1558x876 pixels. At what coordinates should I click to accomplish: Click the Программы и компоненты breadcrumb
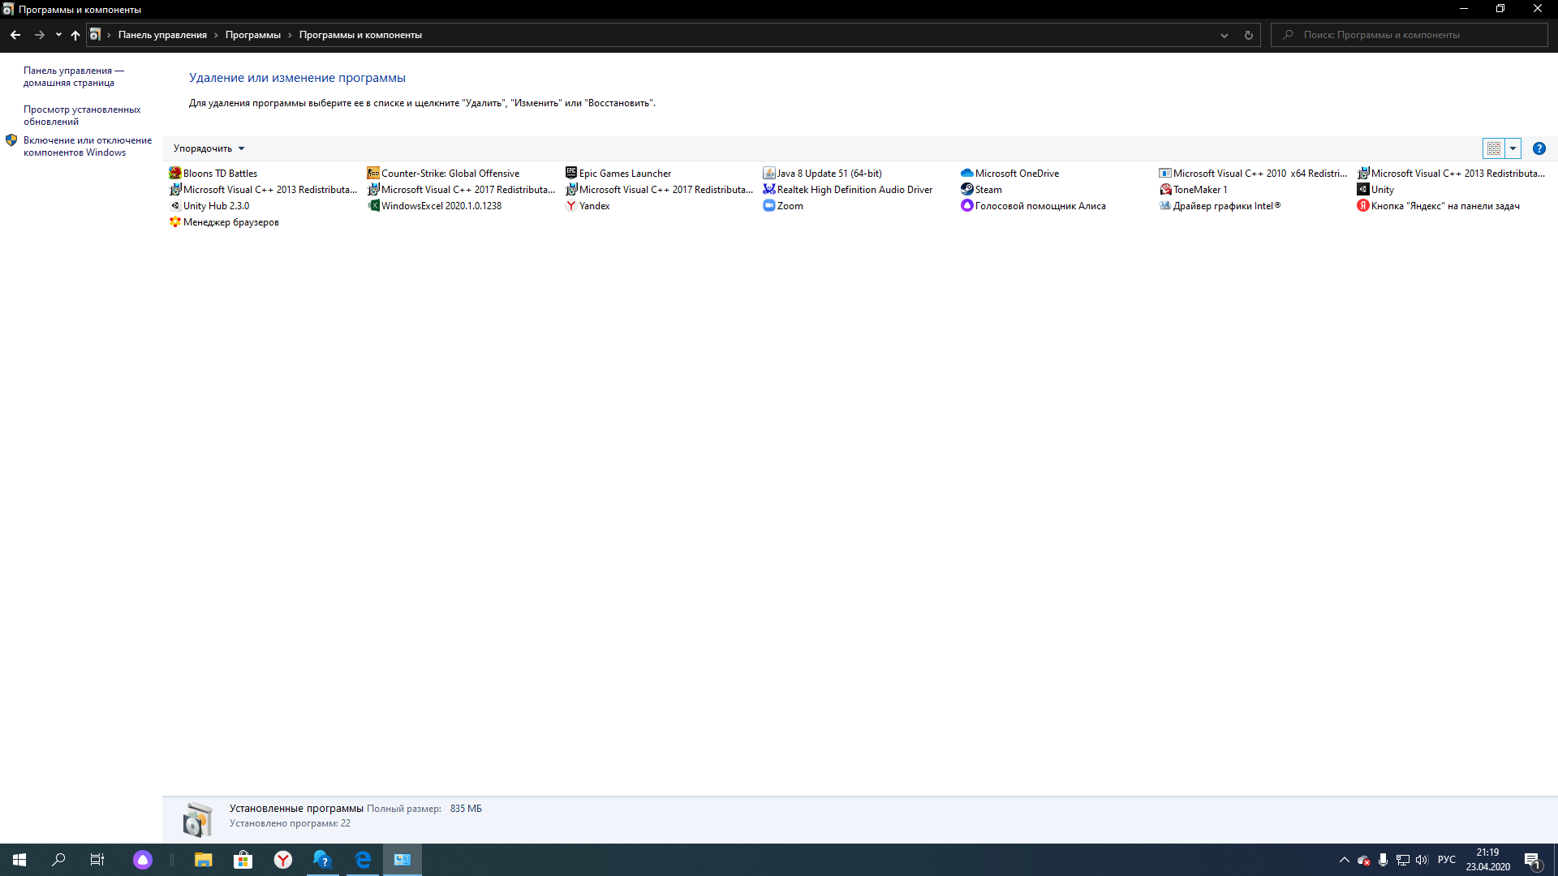(360, 35)
